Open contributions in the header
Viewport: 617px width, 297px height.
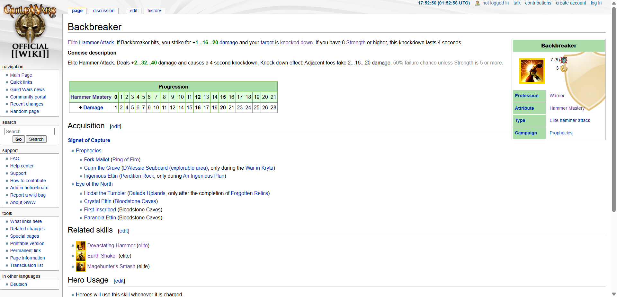538,3
